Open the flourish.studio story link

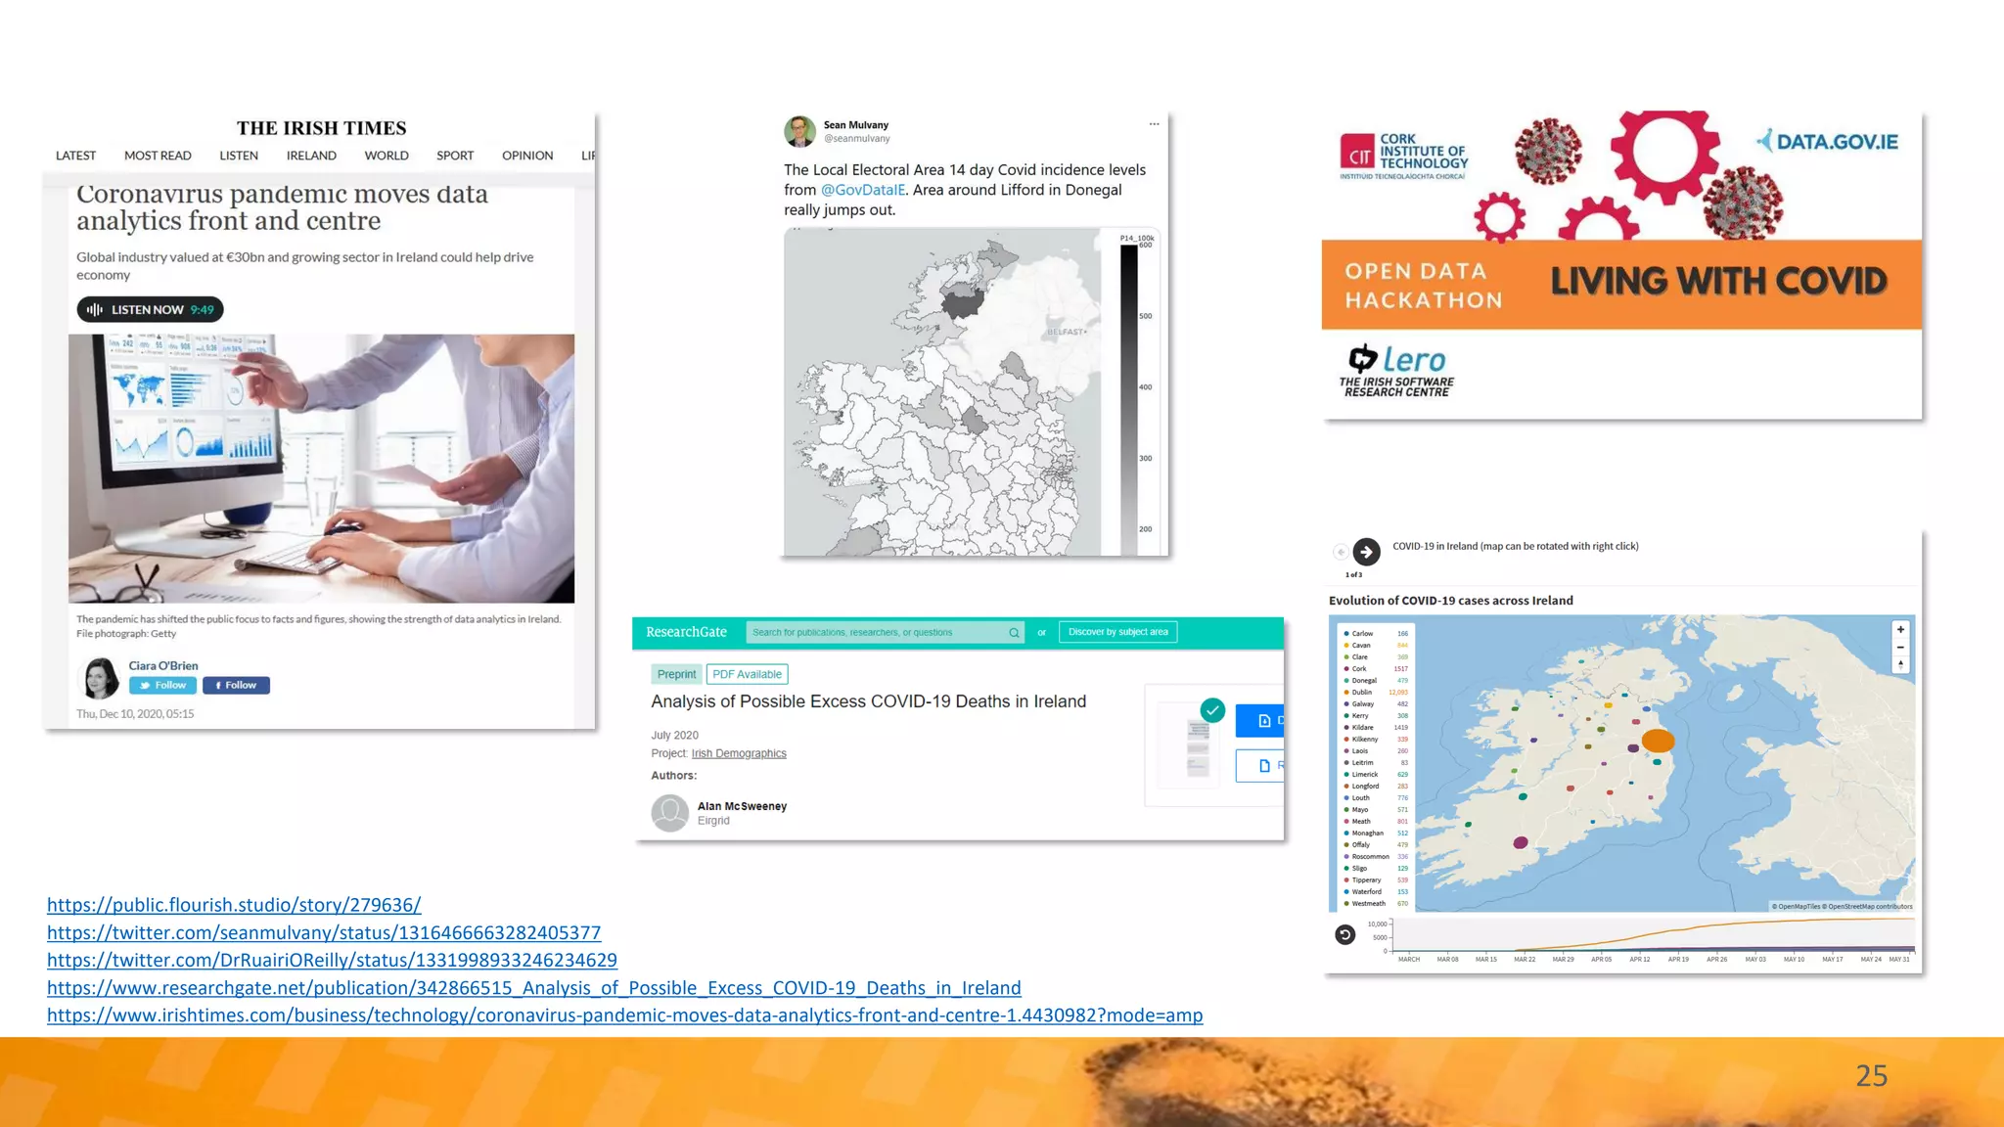234,905
